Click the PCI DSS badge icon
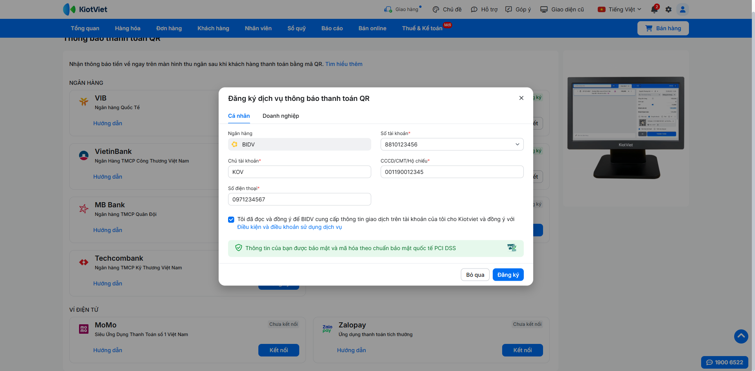Image resolution: width=755 pixels, height=371 pixels. tap(512, 248)
